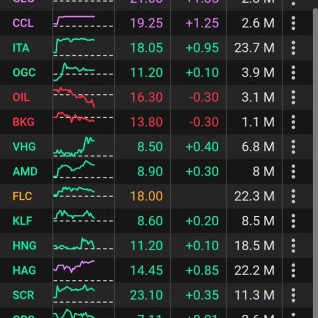Click the ITA price 18.05

click(x=146, y=48)
